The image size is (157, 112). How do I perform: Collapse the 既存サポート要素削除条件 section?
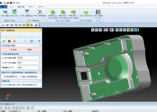point(40,72)
